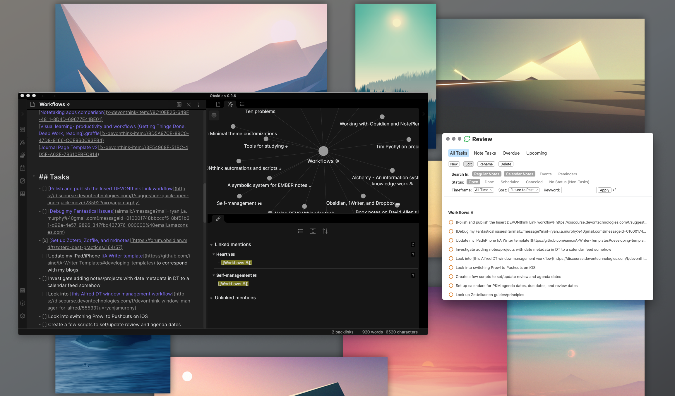Click the file-with-arrow icon in left ribbon

tap(23, 129)
